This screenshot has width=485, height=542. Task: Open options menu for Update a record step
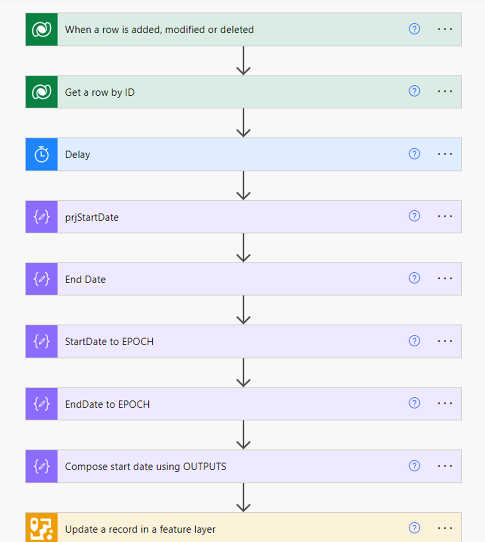point(444,529)
